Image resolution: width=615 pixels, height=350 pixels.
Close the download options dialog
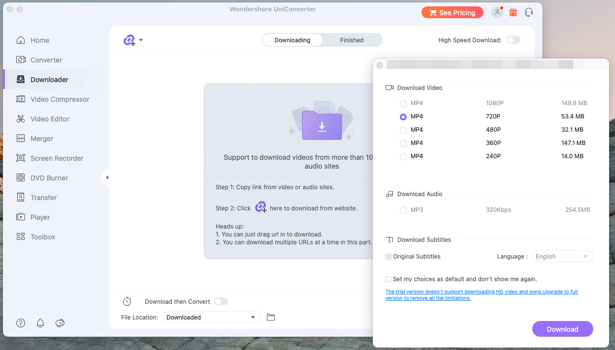tap(380, 65)
